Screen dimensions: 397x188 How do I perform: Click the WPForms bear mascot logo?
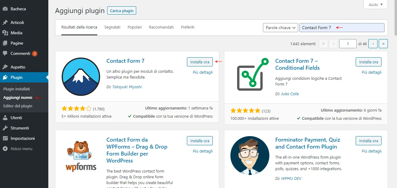pos(81,156)
